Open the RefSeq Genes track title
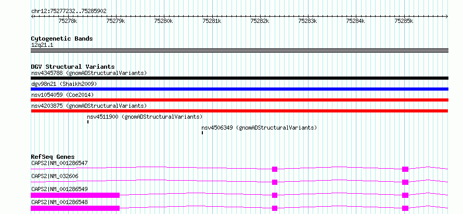 (53, 157)
